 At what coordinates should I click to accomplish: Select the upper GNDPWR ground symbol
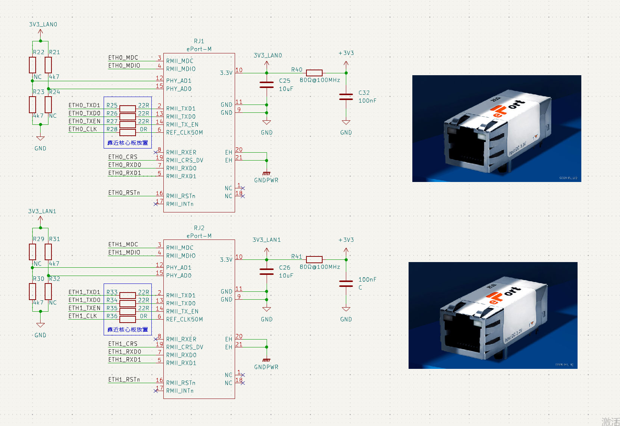[267, 173]
